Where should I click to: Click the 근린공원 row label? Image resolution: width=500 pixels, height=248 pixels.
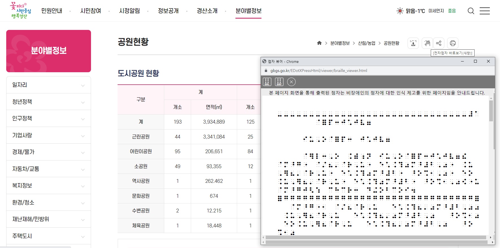(x=141, y=137)
